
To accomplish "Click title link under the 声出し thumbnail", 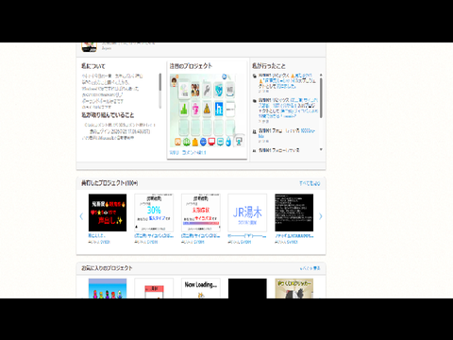I will (x=96, y=235).
